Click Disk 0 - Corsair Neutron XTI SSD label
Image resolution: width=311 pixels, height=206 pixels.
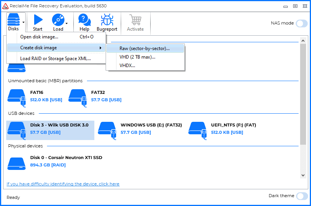click(x=66, y=158)
